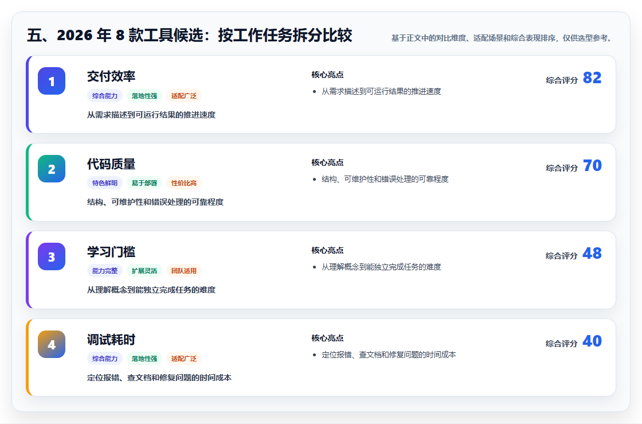This screenshot has height=424, width=642.
Task: Select the 落地性强 tag under 调试耗时
Action: 144,359
